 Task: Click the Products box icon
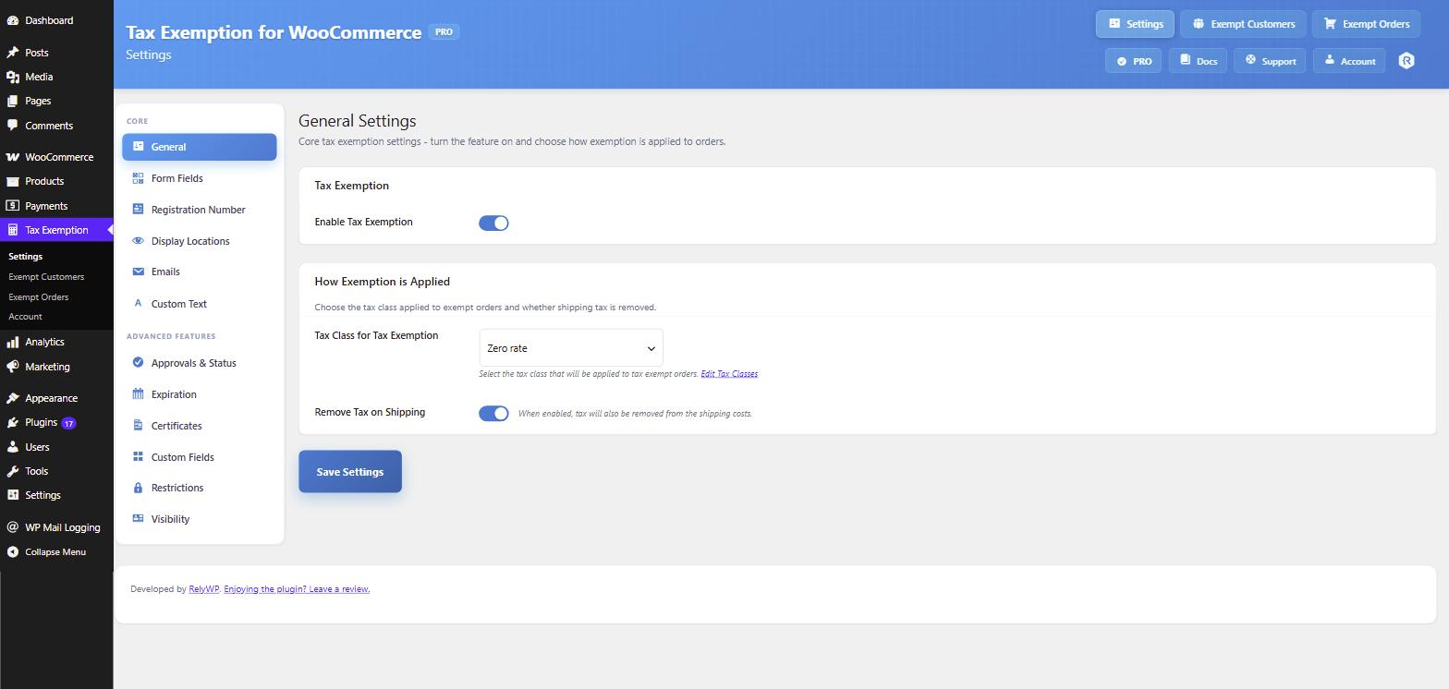(x=12, y=181)
